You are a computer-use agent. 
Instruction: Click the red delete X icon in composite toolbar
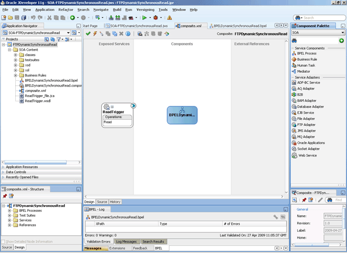click(121, 34)
